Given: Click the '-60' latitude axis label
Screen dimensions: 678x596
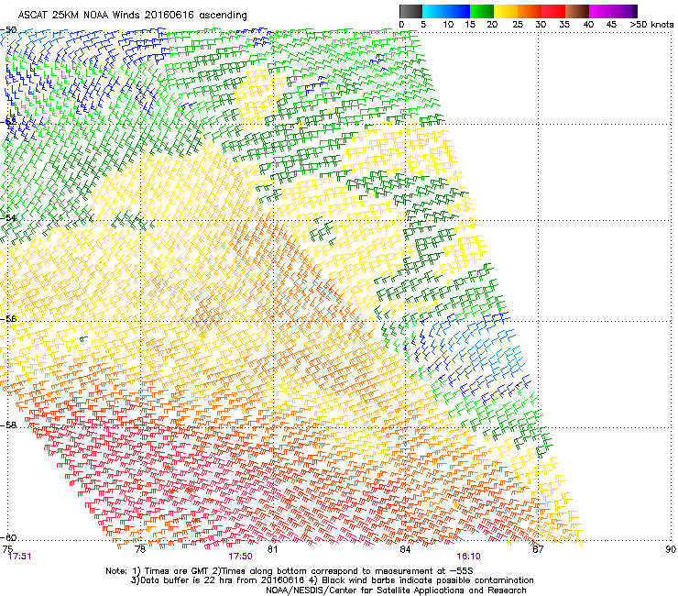Looking at the screenshot, I should coord(8,538).
